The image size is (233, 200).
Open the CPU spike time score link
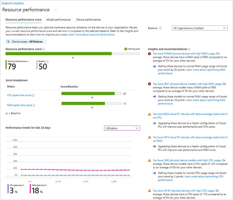(x=19, y=95)
